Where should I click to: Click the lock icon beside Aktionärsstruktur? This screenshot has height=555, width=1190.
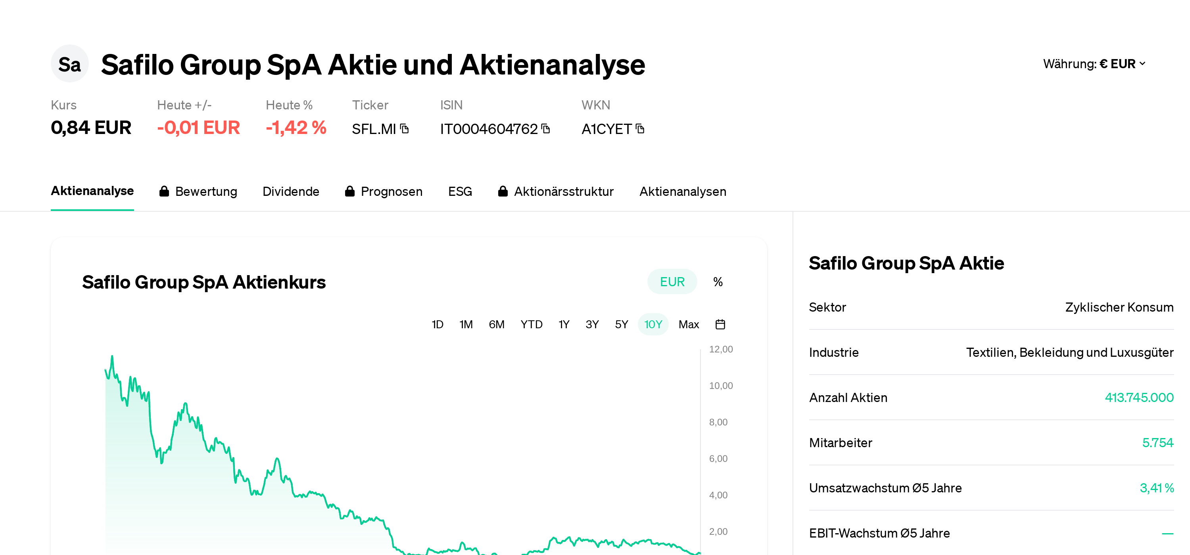pyautogui.click(x=503, y=191)
